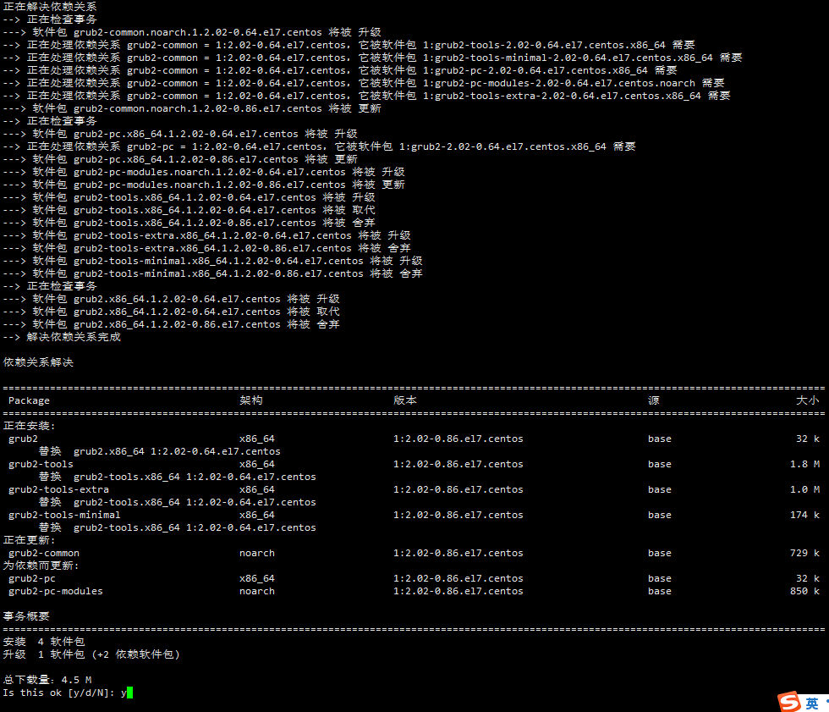829x712 pixels.
Task: Click the 'grub2-tools-extra.x86_64.1.2.02-0.86.el7.centos 将被 舍弃' line
Action: point(206,248)
